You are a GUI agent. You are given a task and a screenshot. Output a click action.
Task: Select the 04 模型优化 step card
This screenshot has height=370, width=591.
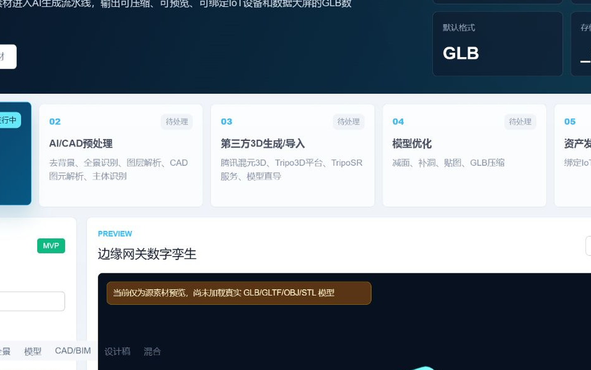pos(464,155)
